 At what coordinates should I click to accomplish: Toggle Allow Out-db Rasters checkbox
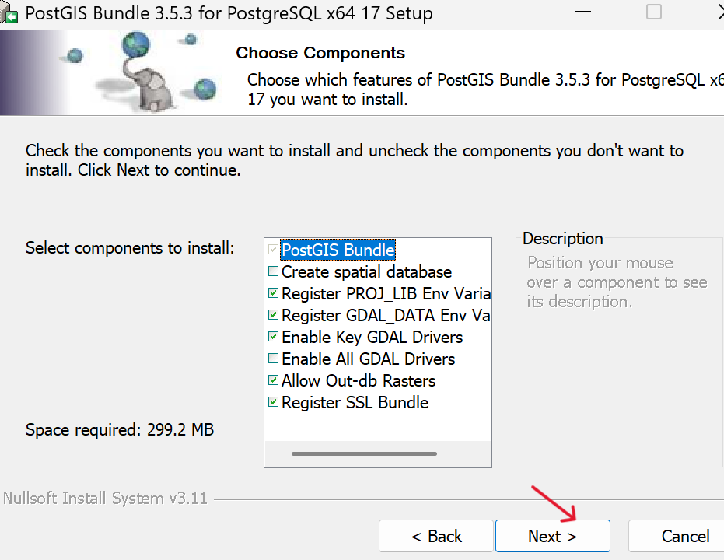(x=274, y=380)
